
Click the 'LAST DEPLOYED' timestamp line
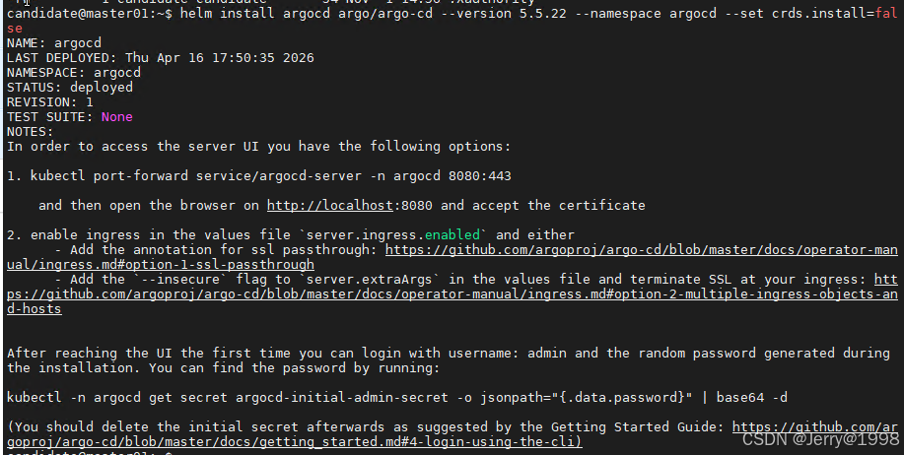pyautogui.click(x=161, y=58)
